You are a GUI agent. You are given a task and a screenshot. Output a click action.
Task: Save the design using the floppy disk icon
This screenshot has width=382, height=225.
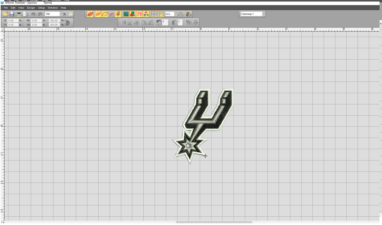tap(12, 14)
